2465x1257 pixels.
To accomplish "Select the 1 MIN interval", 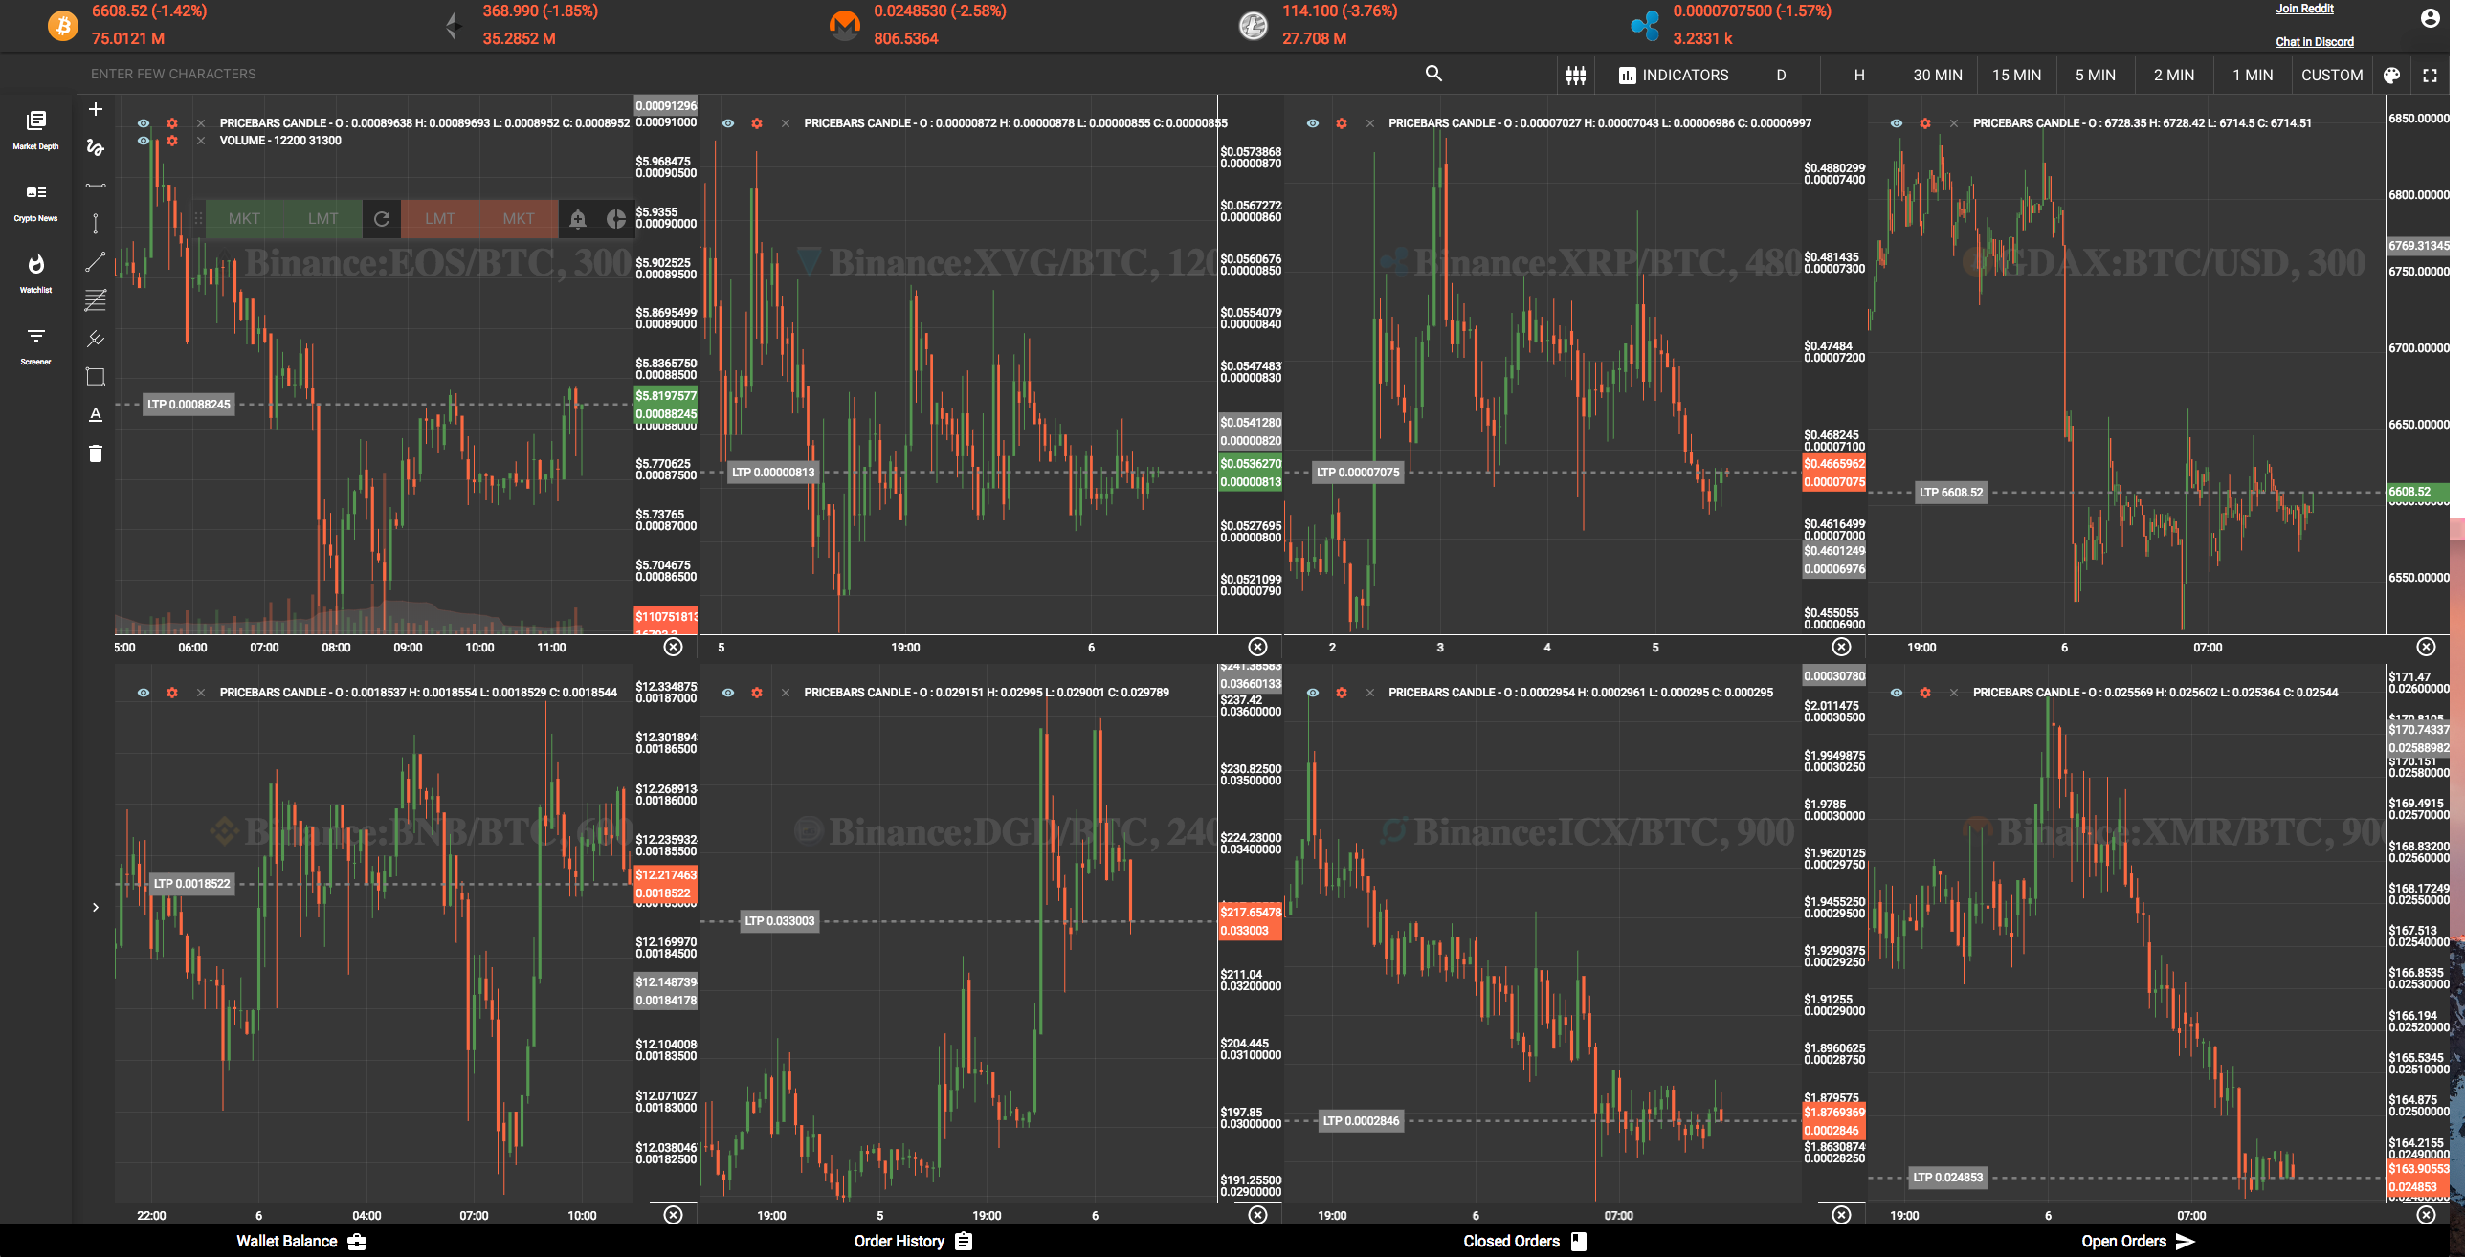I will [2252, 75].
